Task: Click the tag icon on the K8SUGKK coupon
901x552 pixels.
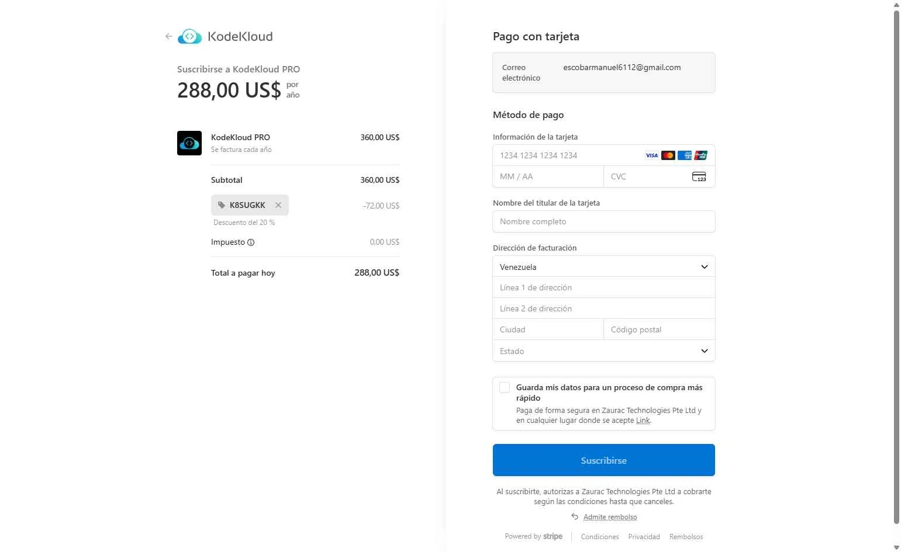Action: pos(222,205)
